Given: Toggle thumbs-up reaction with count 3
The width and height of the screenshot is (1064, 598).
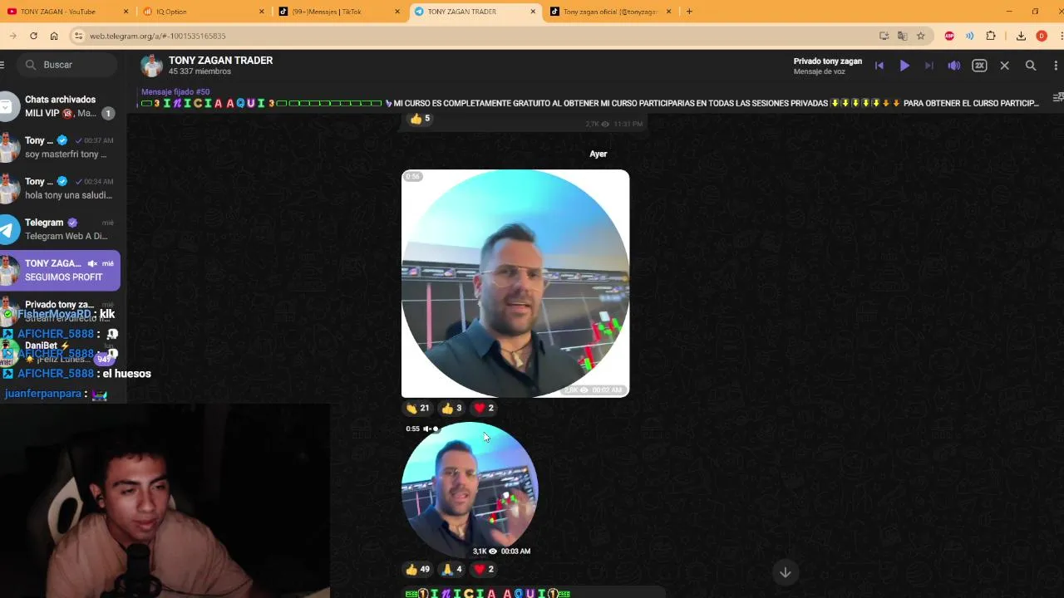Looking at the screenshot, I should point(451,408).
